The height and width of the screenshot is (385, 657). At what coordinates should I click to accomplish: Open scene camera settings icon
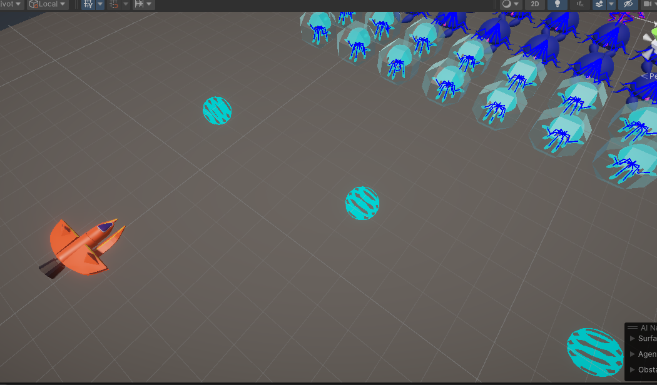(648, 4)
